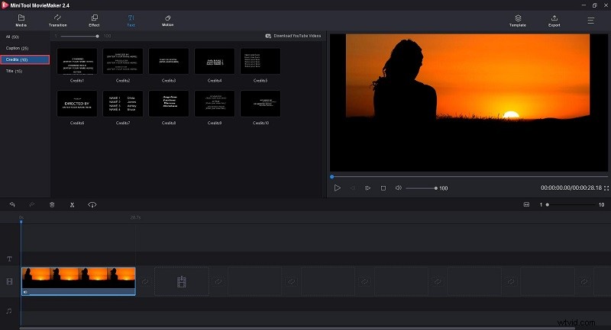The image size is (611, 330).
Task: Click the timeline playhead marker
Action: coord(21,221)
